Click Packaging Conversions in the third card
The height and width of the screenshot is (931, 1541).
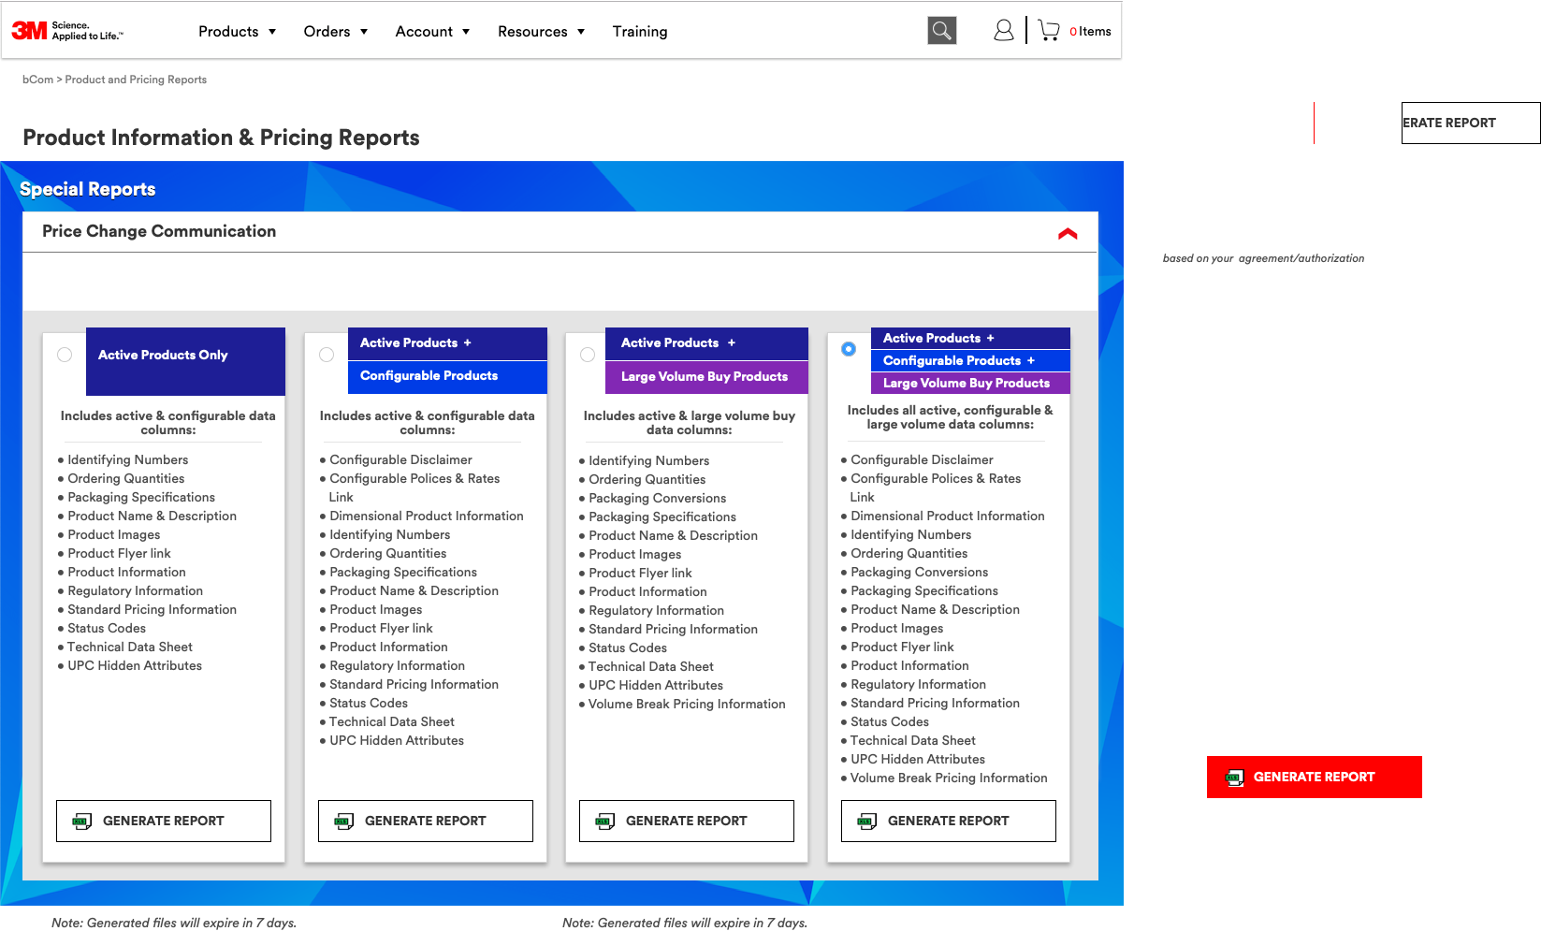click(x=657, y=498)
